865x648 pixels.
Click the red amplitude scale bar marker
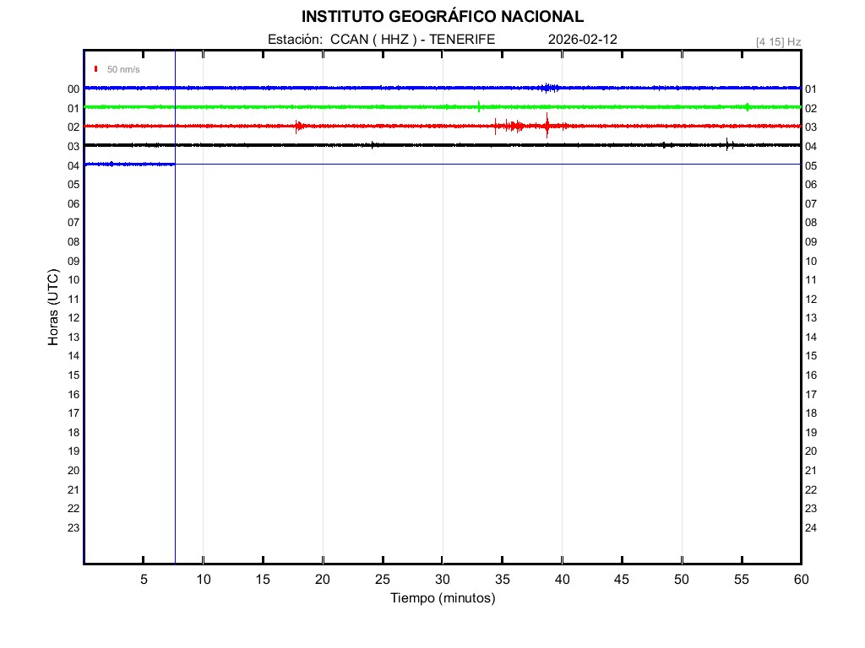[96, 69]
